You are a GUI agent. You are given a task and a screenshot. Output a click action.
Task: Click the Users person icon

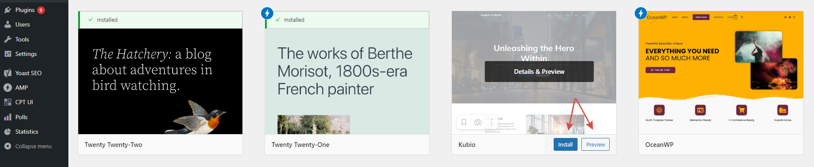(8, 24)
